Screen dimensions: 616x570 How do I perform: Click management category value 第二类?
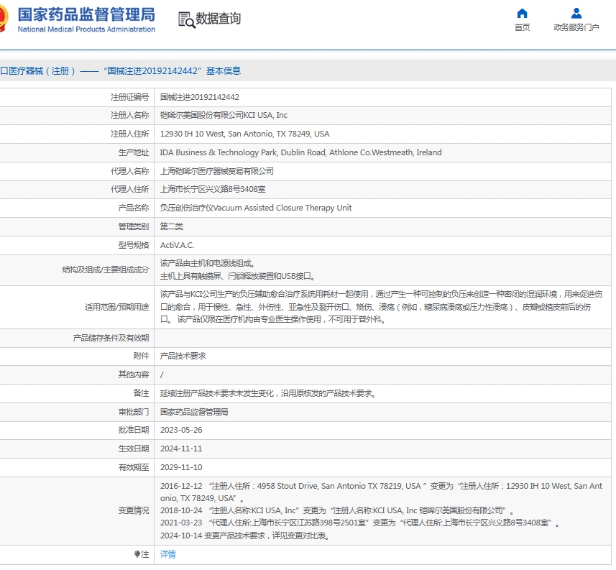click(x=171, y=226)
